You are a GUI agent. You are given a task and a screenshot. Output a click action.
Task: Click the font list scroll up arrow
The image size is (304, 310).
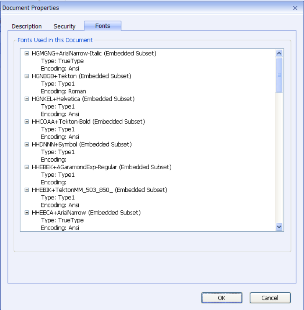click(x=279, y=53)
